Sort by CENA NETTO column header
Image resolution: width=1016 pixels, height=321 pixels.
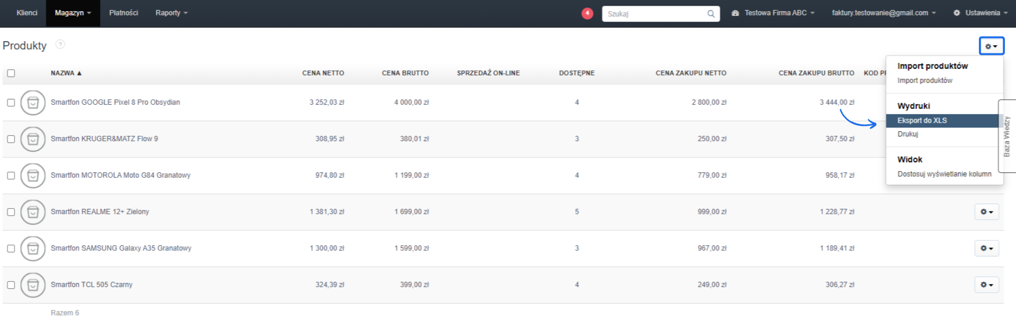coord(323,73)
